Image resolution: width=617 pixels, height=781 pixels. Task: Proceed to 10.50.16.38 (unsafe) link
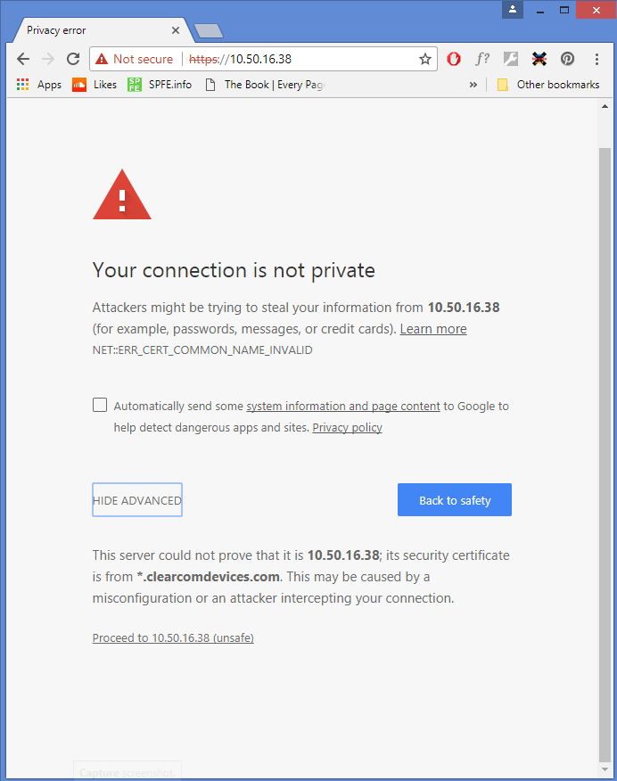173,638
